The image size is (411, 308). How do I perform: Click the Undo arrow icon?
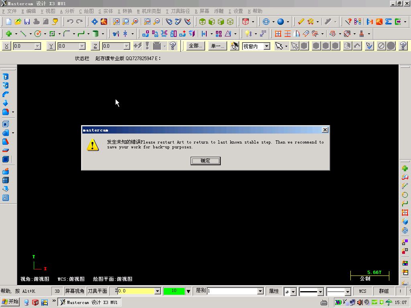70,22
